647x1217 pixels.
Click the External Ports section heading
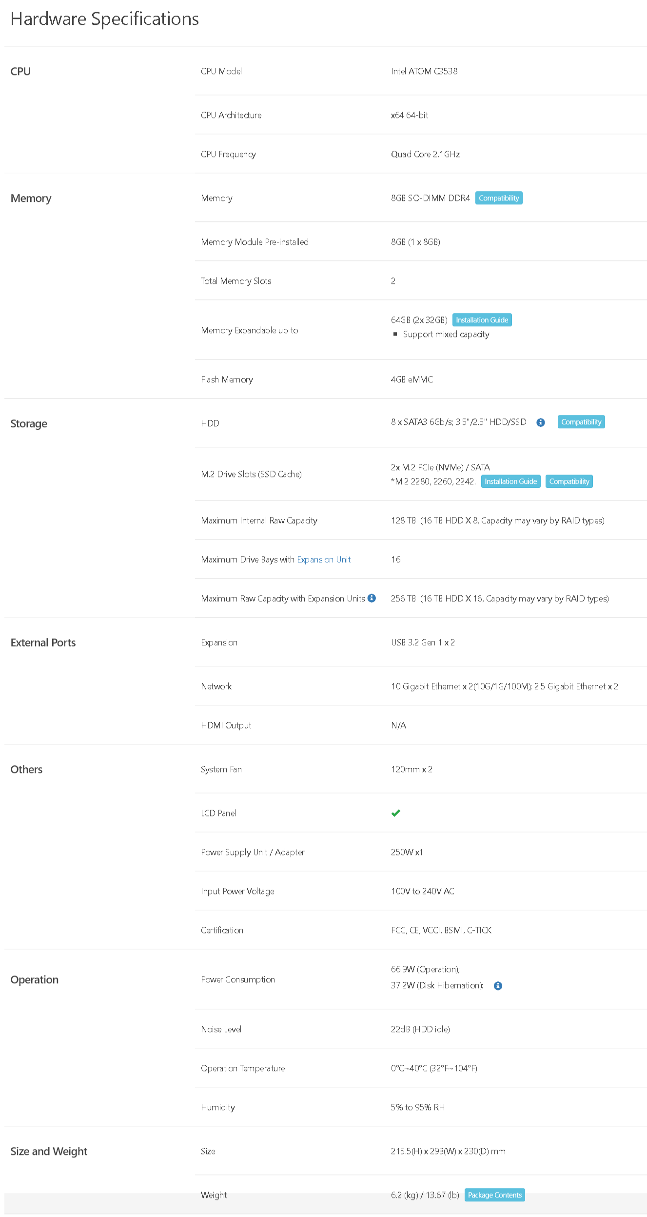point(43,643)
